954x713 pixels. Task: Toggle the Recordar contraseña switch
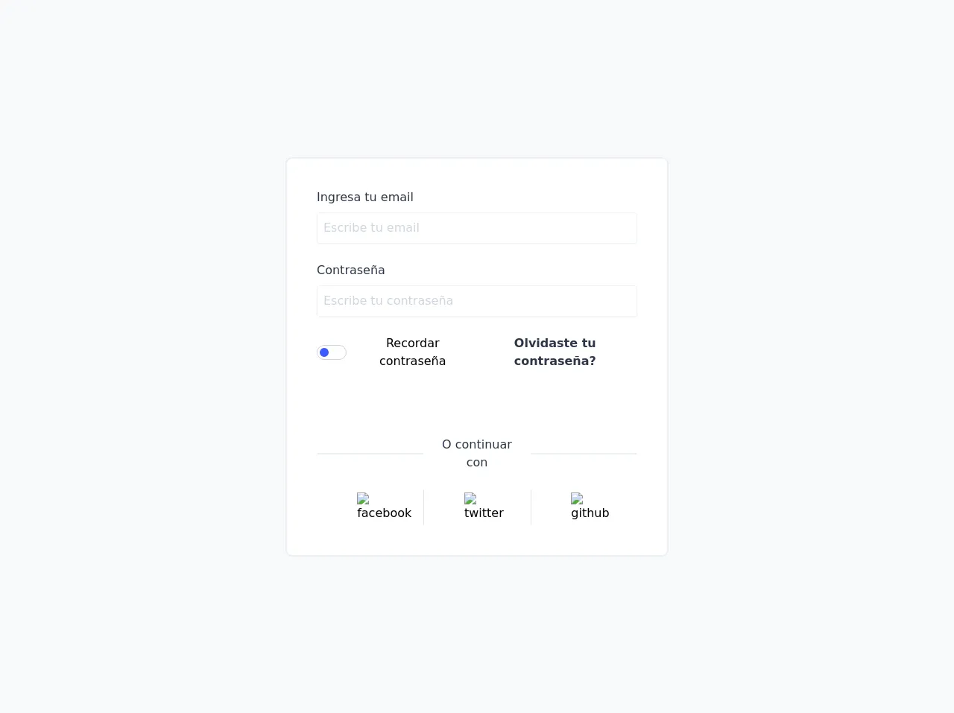pyautogui.click(x=332, y=352)
